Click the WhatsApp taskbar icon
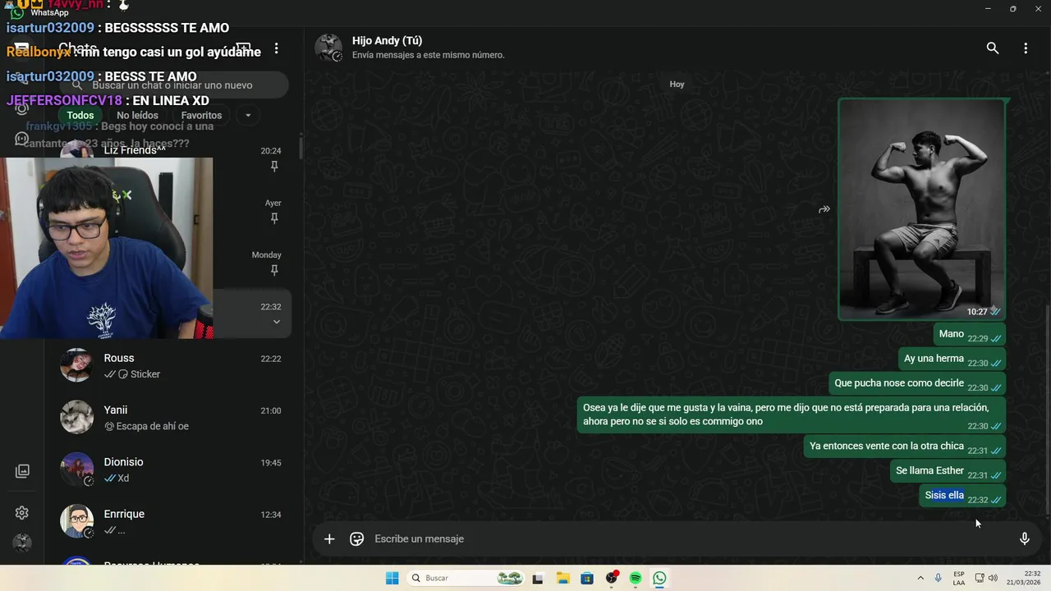Image resolution: width=1051 pixels, height=591 pixels. click(x=659, y=578)
